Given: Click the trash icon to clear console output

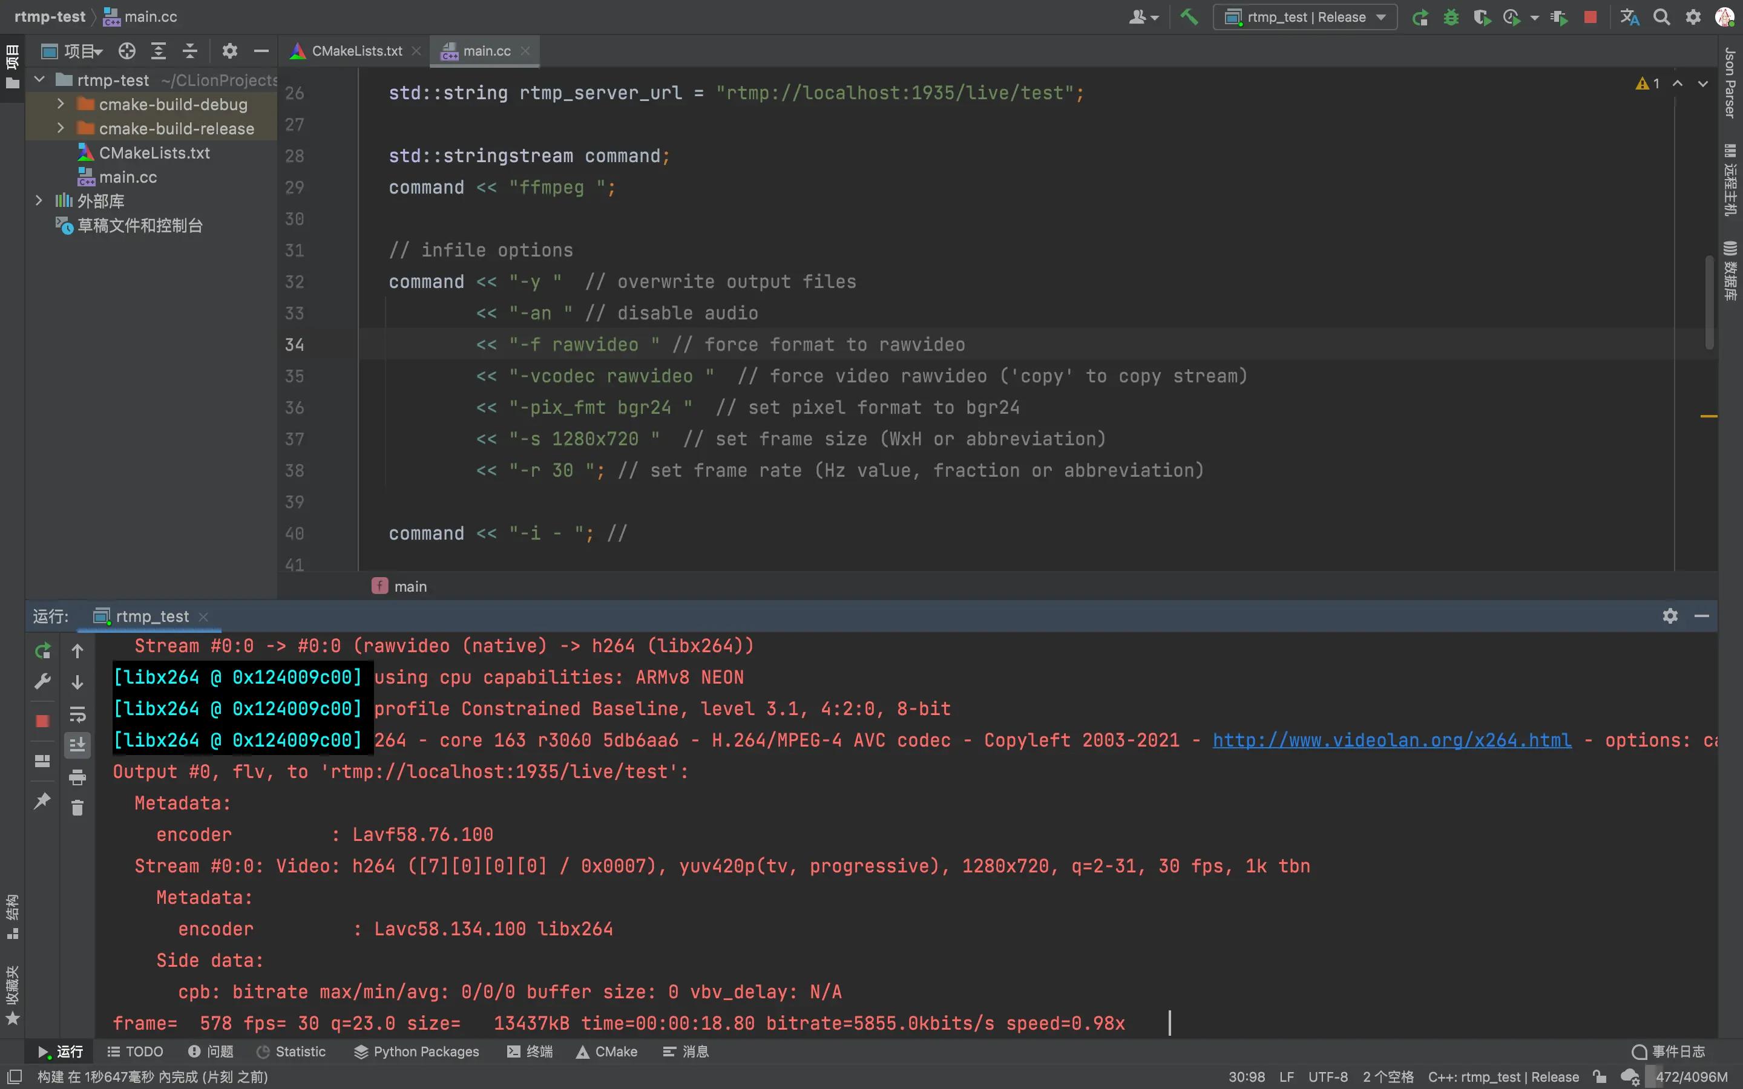Looking at the screenshot, I should click(x=77, y=808).
